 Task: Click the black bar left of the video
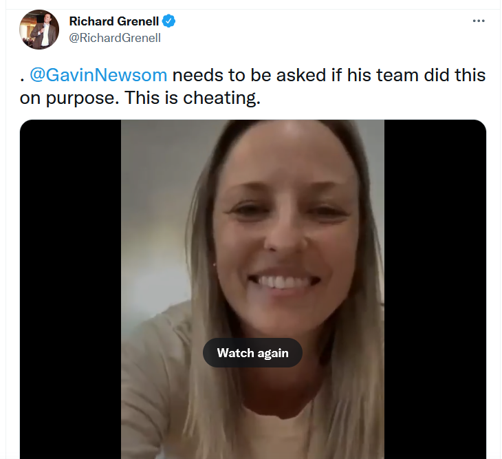[x=70, y=289]
